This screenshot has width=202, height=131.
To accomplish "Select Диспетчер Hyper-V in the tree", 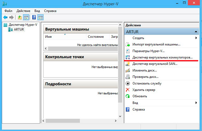I will [23, 25].
